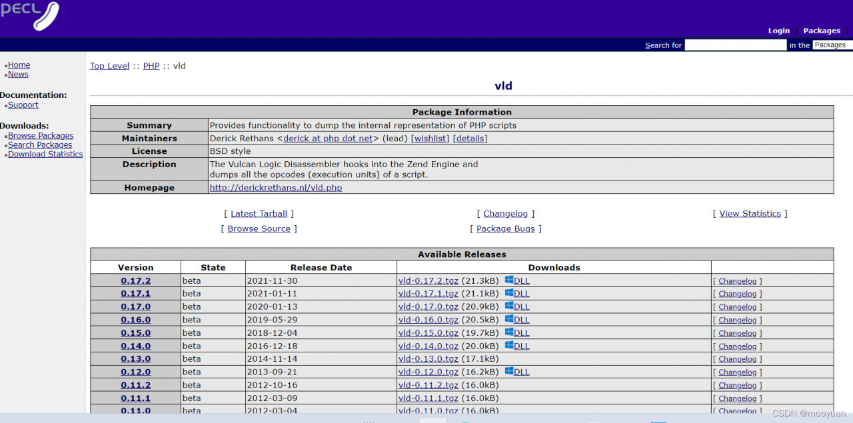This screenshot has width=853, height=423.
Task: Focus the Search for input field
Action: pyautogui.click(x=736, y=45)
